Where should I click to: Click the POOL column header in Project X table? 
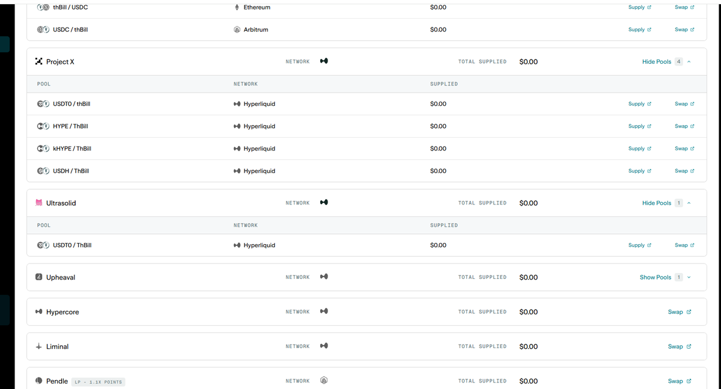click(44, 84)
